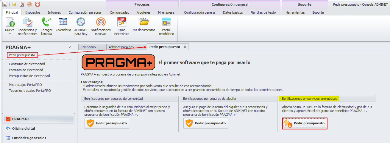
Task: Open the envelope mail quick-access icon
Action: click(14, 4)
